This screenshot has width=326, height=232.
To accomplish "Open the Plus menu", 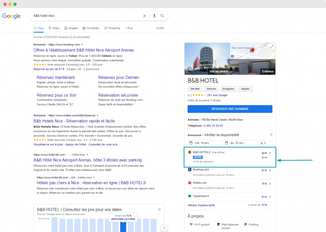I will pos(129,28).
